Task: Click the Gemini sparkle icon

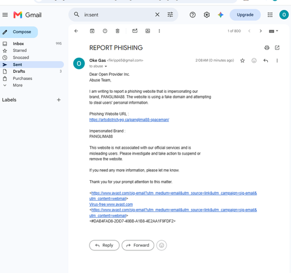Action: (221, 15)
